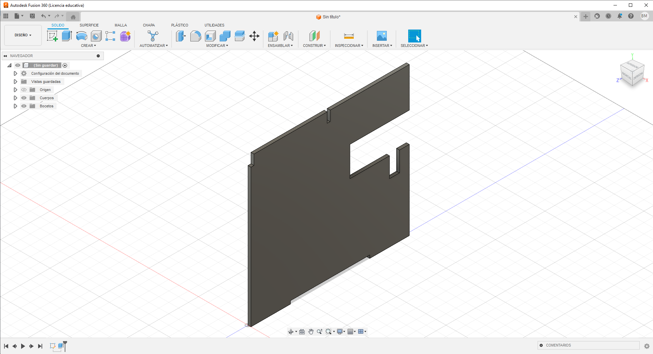Select the Joint tool icon
653x354 pixels.
pos(288,36)
